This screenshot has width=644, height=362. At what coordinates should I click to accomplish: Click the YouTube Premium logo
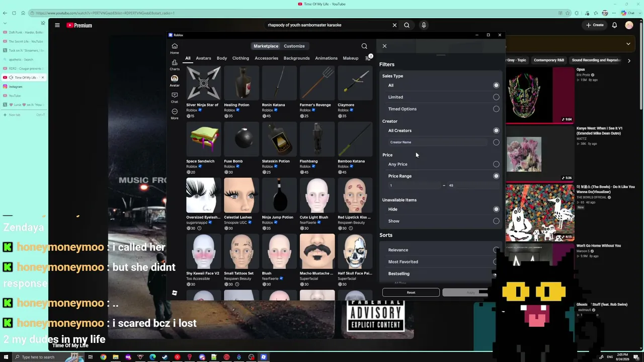click(79, 25)
